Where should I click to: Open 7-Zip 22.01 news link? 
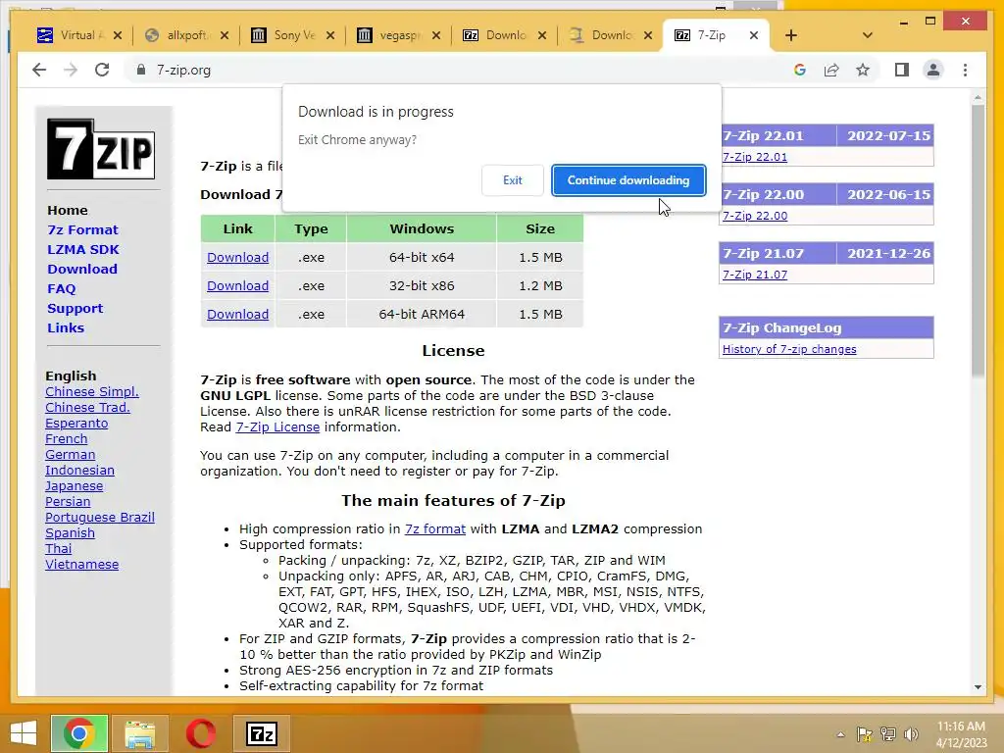coord(755,157)
